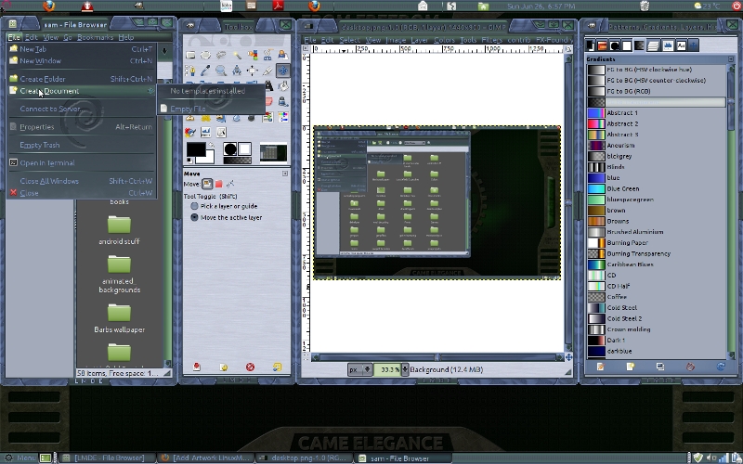Image resolution: width=743 pixels, height=464 pixels.
Task: Click the active brush preview in Toolbox
Action: click(230, 149)
